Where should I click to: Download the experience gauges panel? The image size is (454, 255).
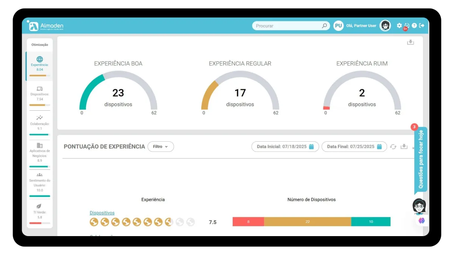[410, 42]
